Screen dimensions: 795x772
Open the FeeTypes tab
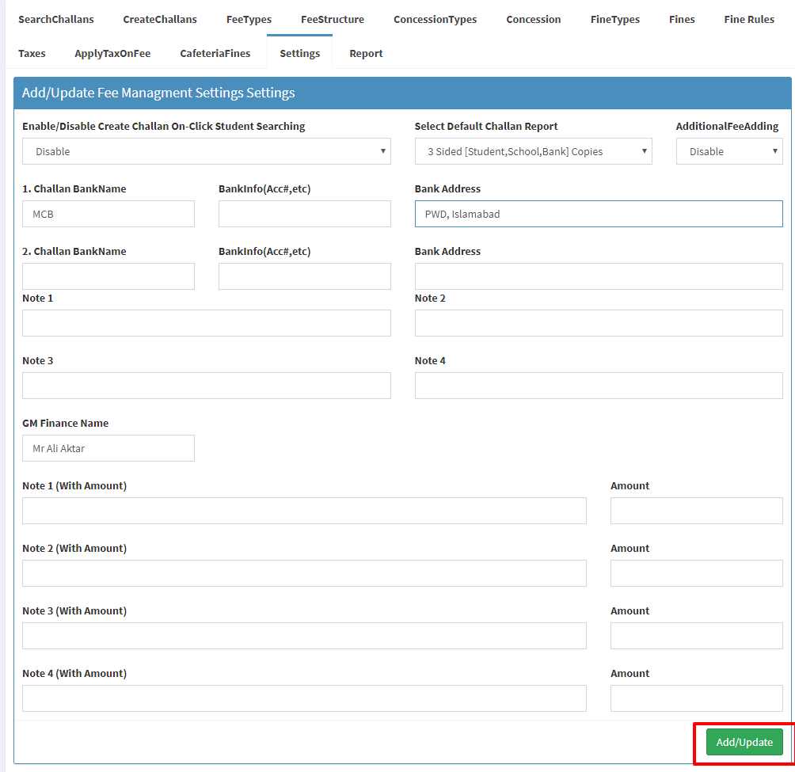[249, 19]
